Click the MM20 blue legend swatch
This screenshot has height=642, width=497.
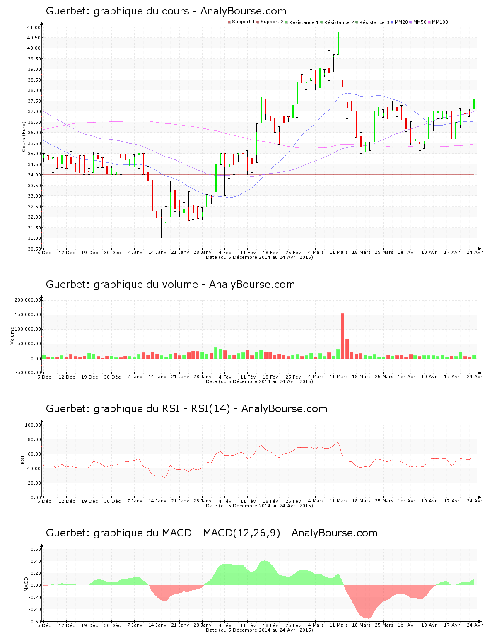[x=392, y=22]
